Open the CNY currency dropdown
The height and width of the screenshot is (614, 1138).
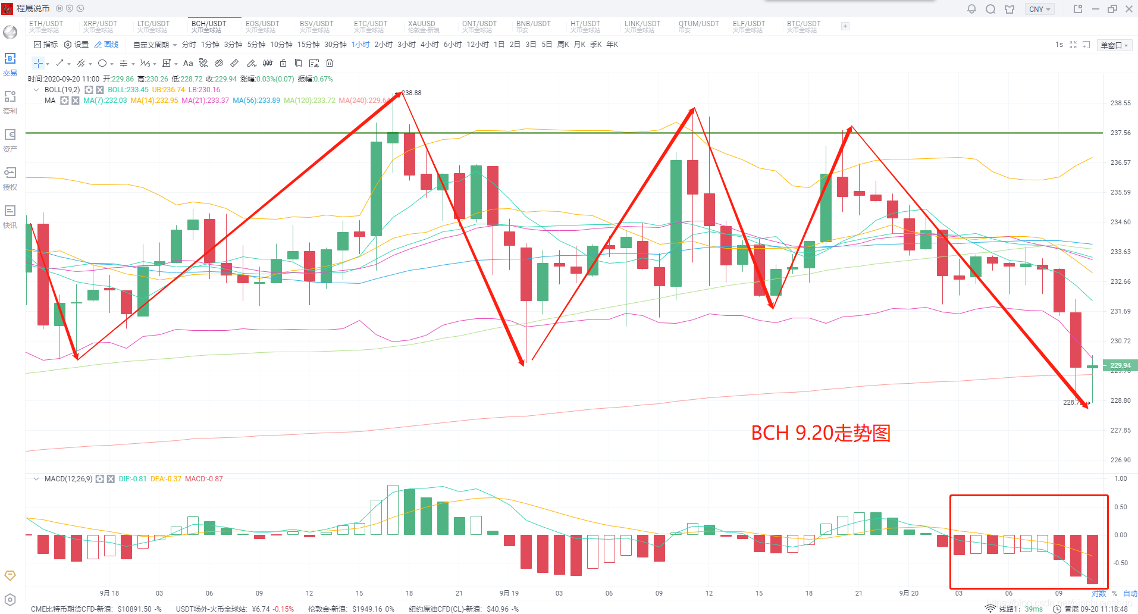[1039, 9]
